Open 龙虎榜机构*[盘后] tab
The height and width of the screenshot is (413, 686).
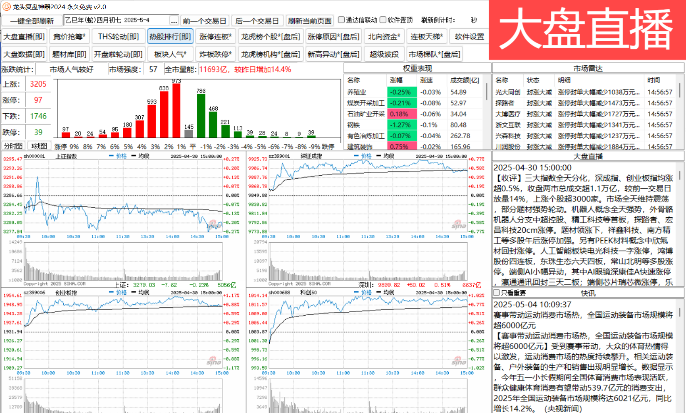pos(271,55)
